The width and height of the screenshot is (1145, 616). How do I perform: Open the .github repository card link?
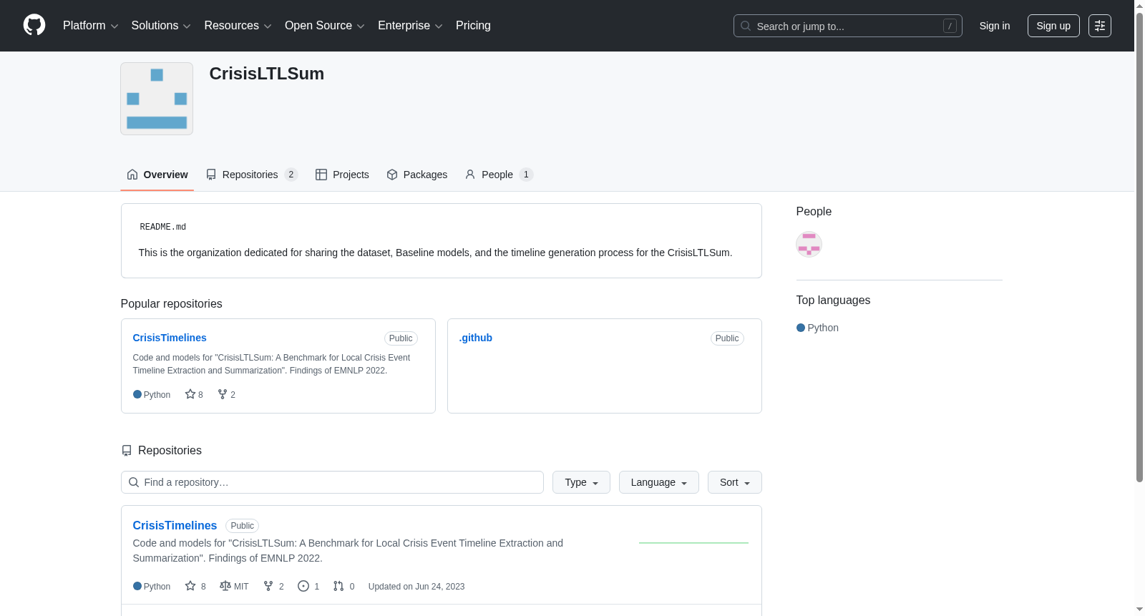point(476,338)
